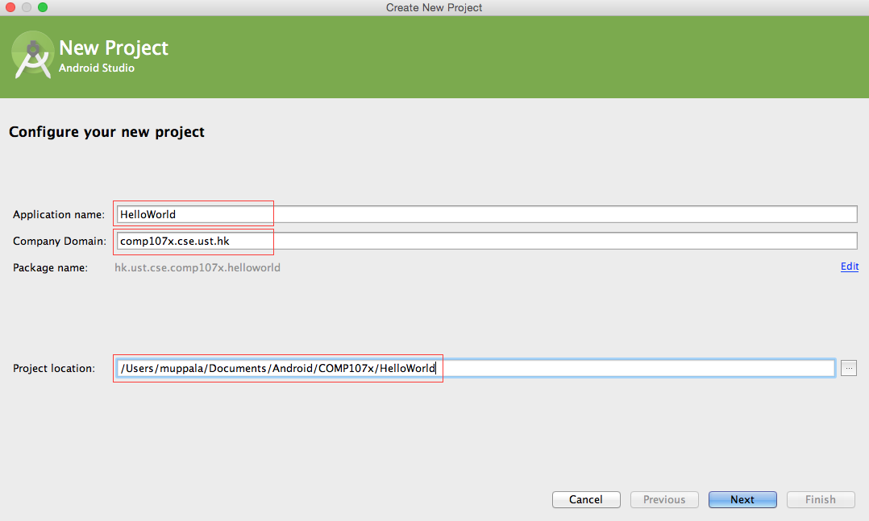Click the 'Application name:' label

(59, 214)
